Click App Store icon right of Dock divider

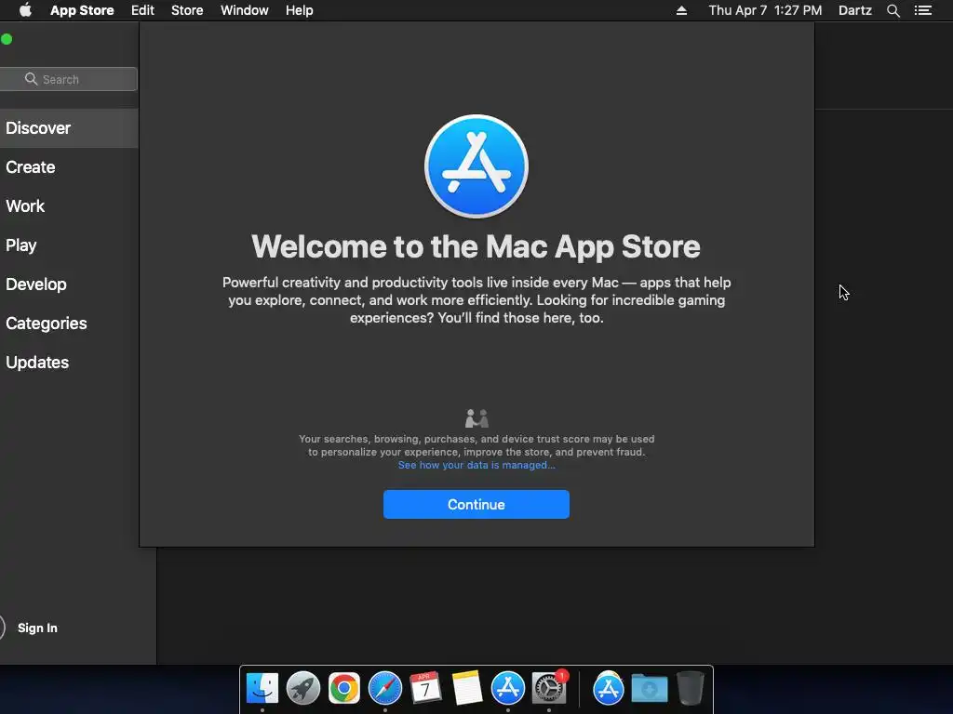[609, 688]
